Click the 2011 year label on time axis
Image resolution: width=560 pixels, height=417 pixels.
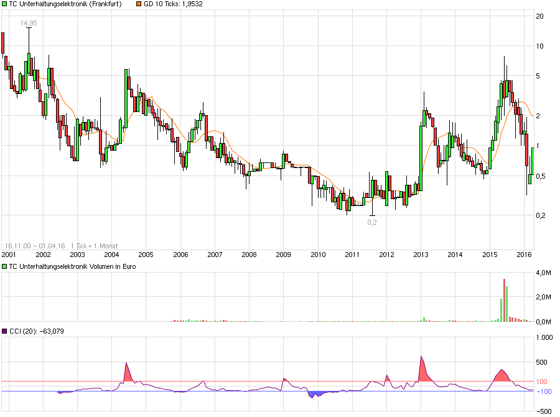(x=352, y=255)
